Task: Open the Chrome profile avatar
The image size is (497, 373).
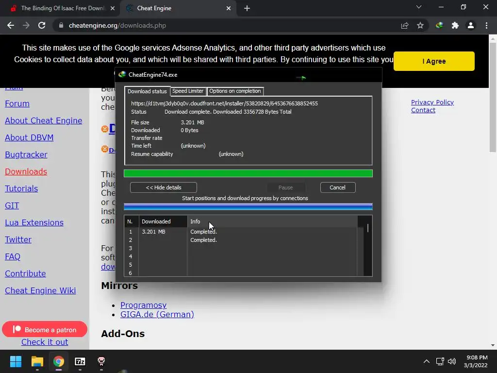Action: tap(471, 25)
